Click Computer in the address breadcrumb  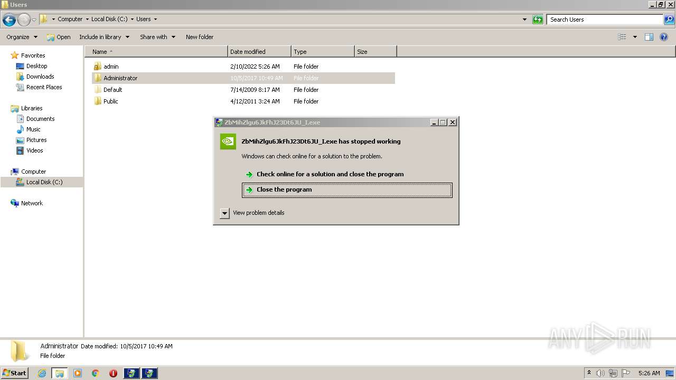(x=70, y=19)
